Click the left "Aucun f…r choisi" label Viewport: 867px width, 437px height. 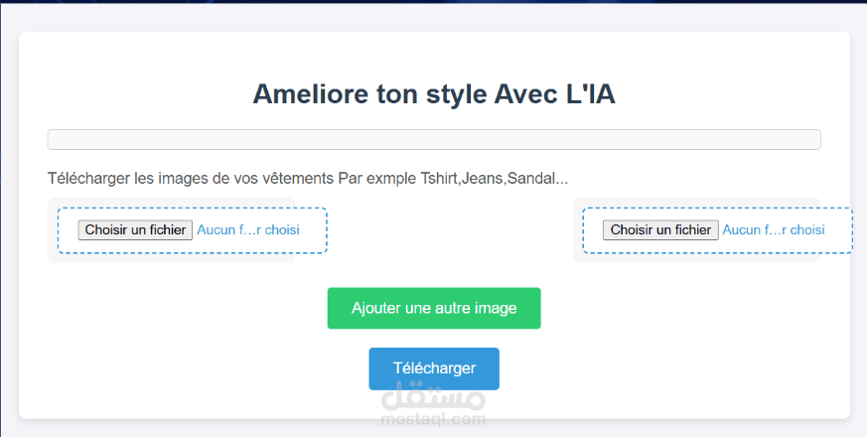(x=248, y=229)
